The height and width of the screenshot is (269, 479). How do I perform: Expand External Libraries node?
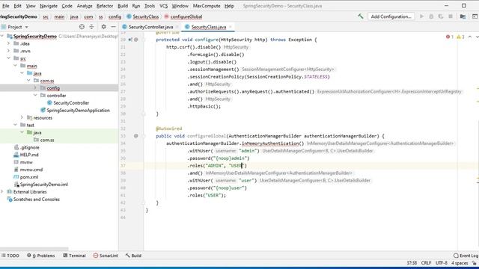point(2,191)
